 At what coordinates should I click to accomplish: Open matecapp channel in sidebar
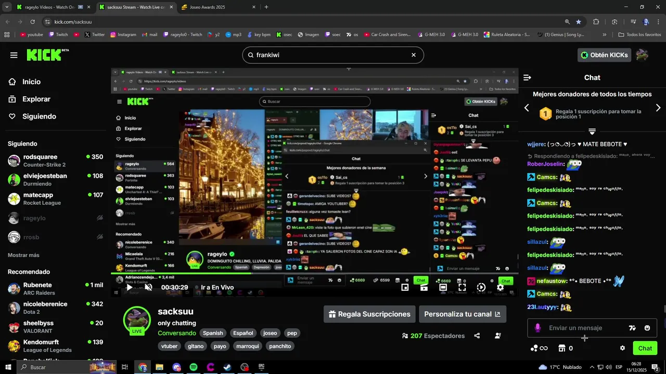tap(55, 199)
